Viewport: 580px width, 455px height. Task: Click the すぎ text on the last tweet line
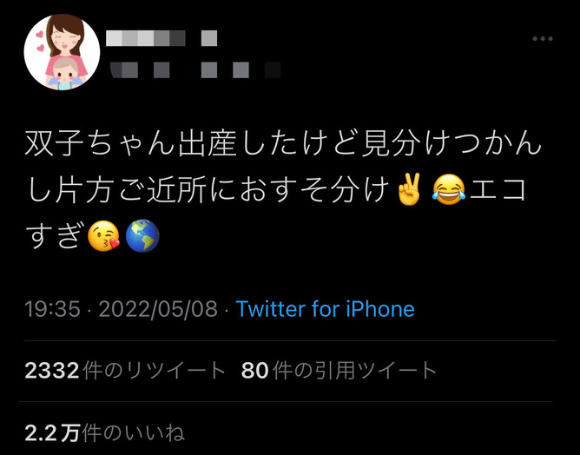pos(53,235)
